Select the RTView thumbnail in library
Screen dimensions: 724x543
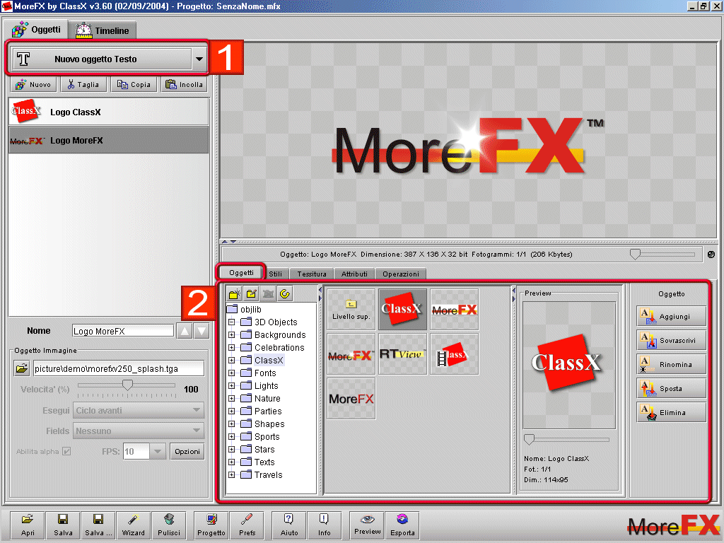402,354
